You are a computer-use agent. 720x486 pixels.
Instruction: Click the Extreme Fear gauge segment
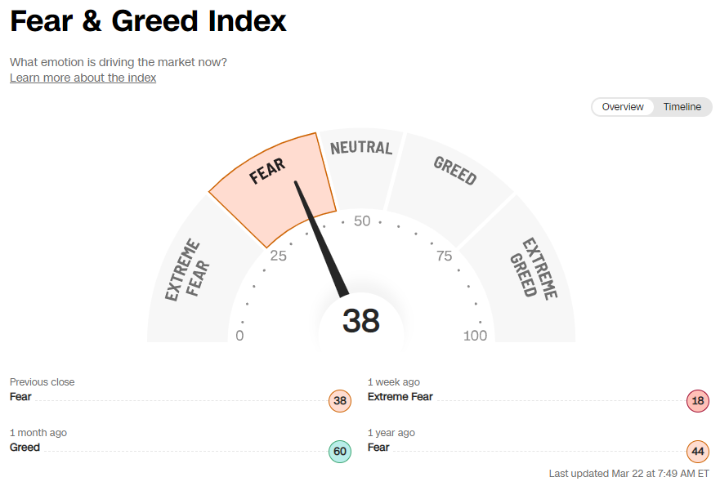pos(188,270)
